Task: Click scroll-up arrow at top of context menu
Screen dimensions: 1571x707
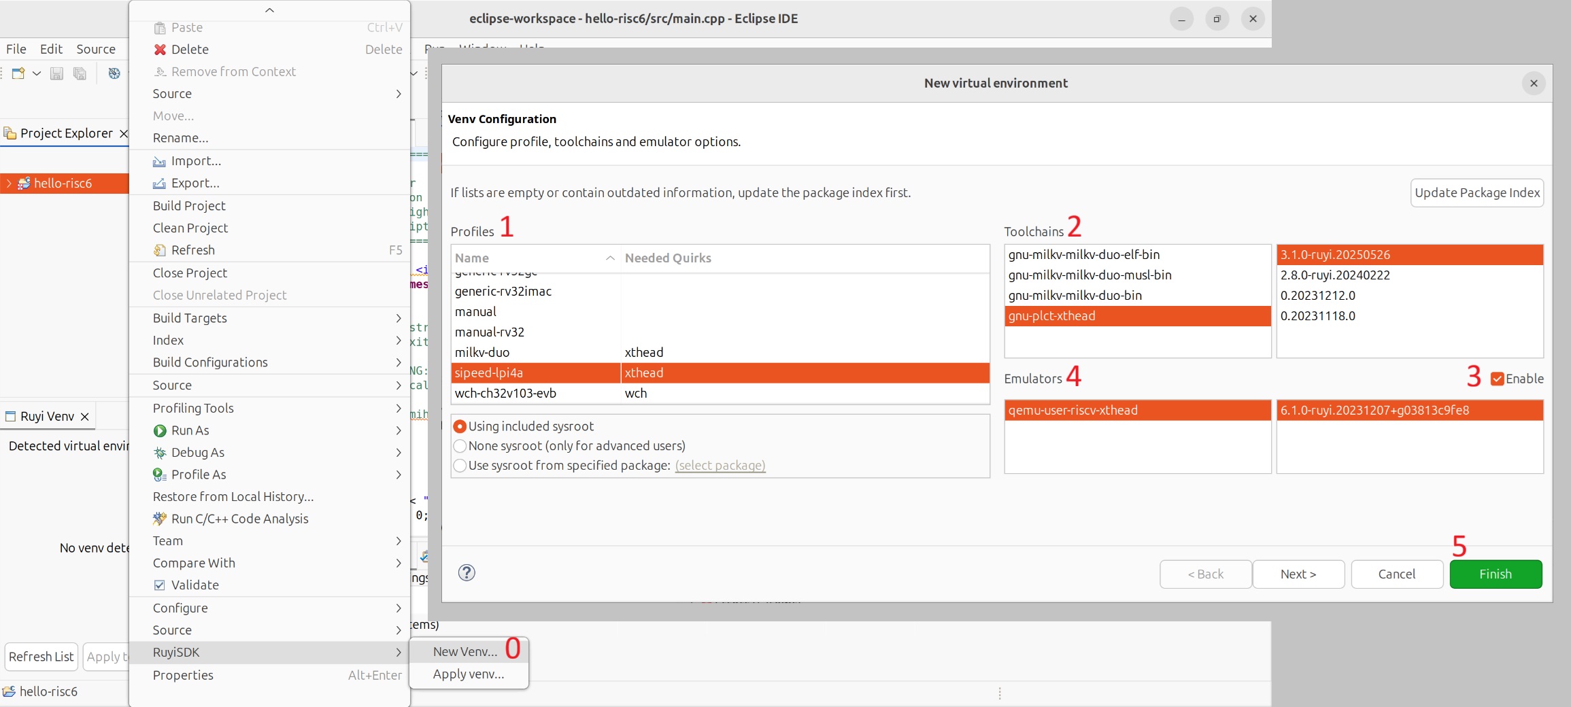Action: 269,10
